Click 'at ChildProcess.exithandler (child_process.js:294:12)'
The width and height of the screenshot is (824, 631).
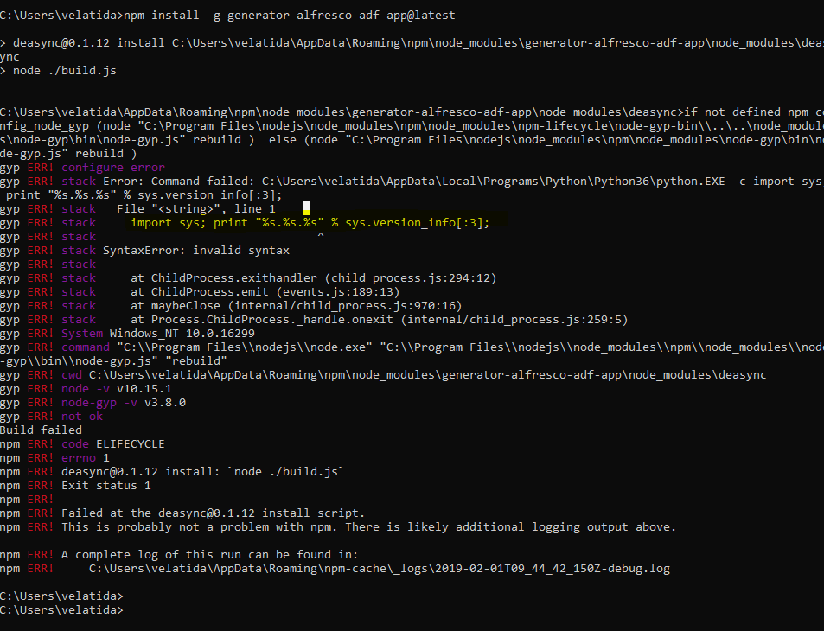(x=314, y=278)
